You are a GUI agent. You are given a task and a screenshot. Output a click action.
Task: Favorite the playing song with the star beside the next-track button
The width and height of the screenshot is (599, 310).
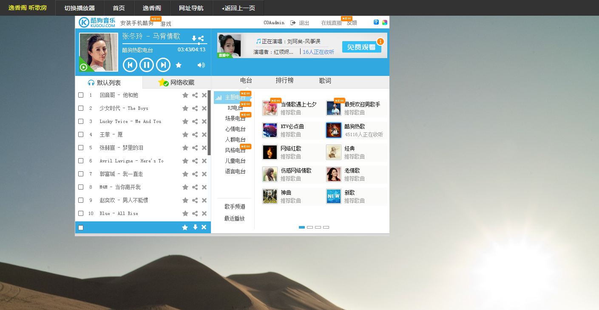coord(179,65)
